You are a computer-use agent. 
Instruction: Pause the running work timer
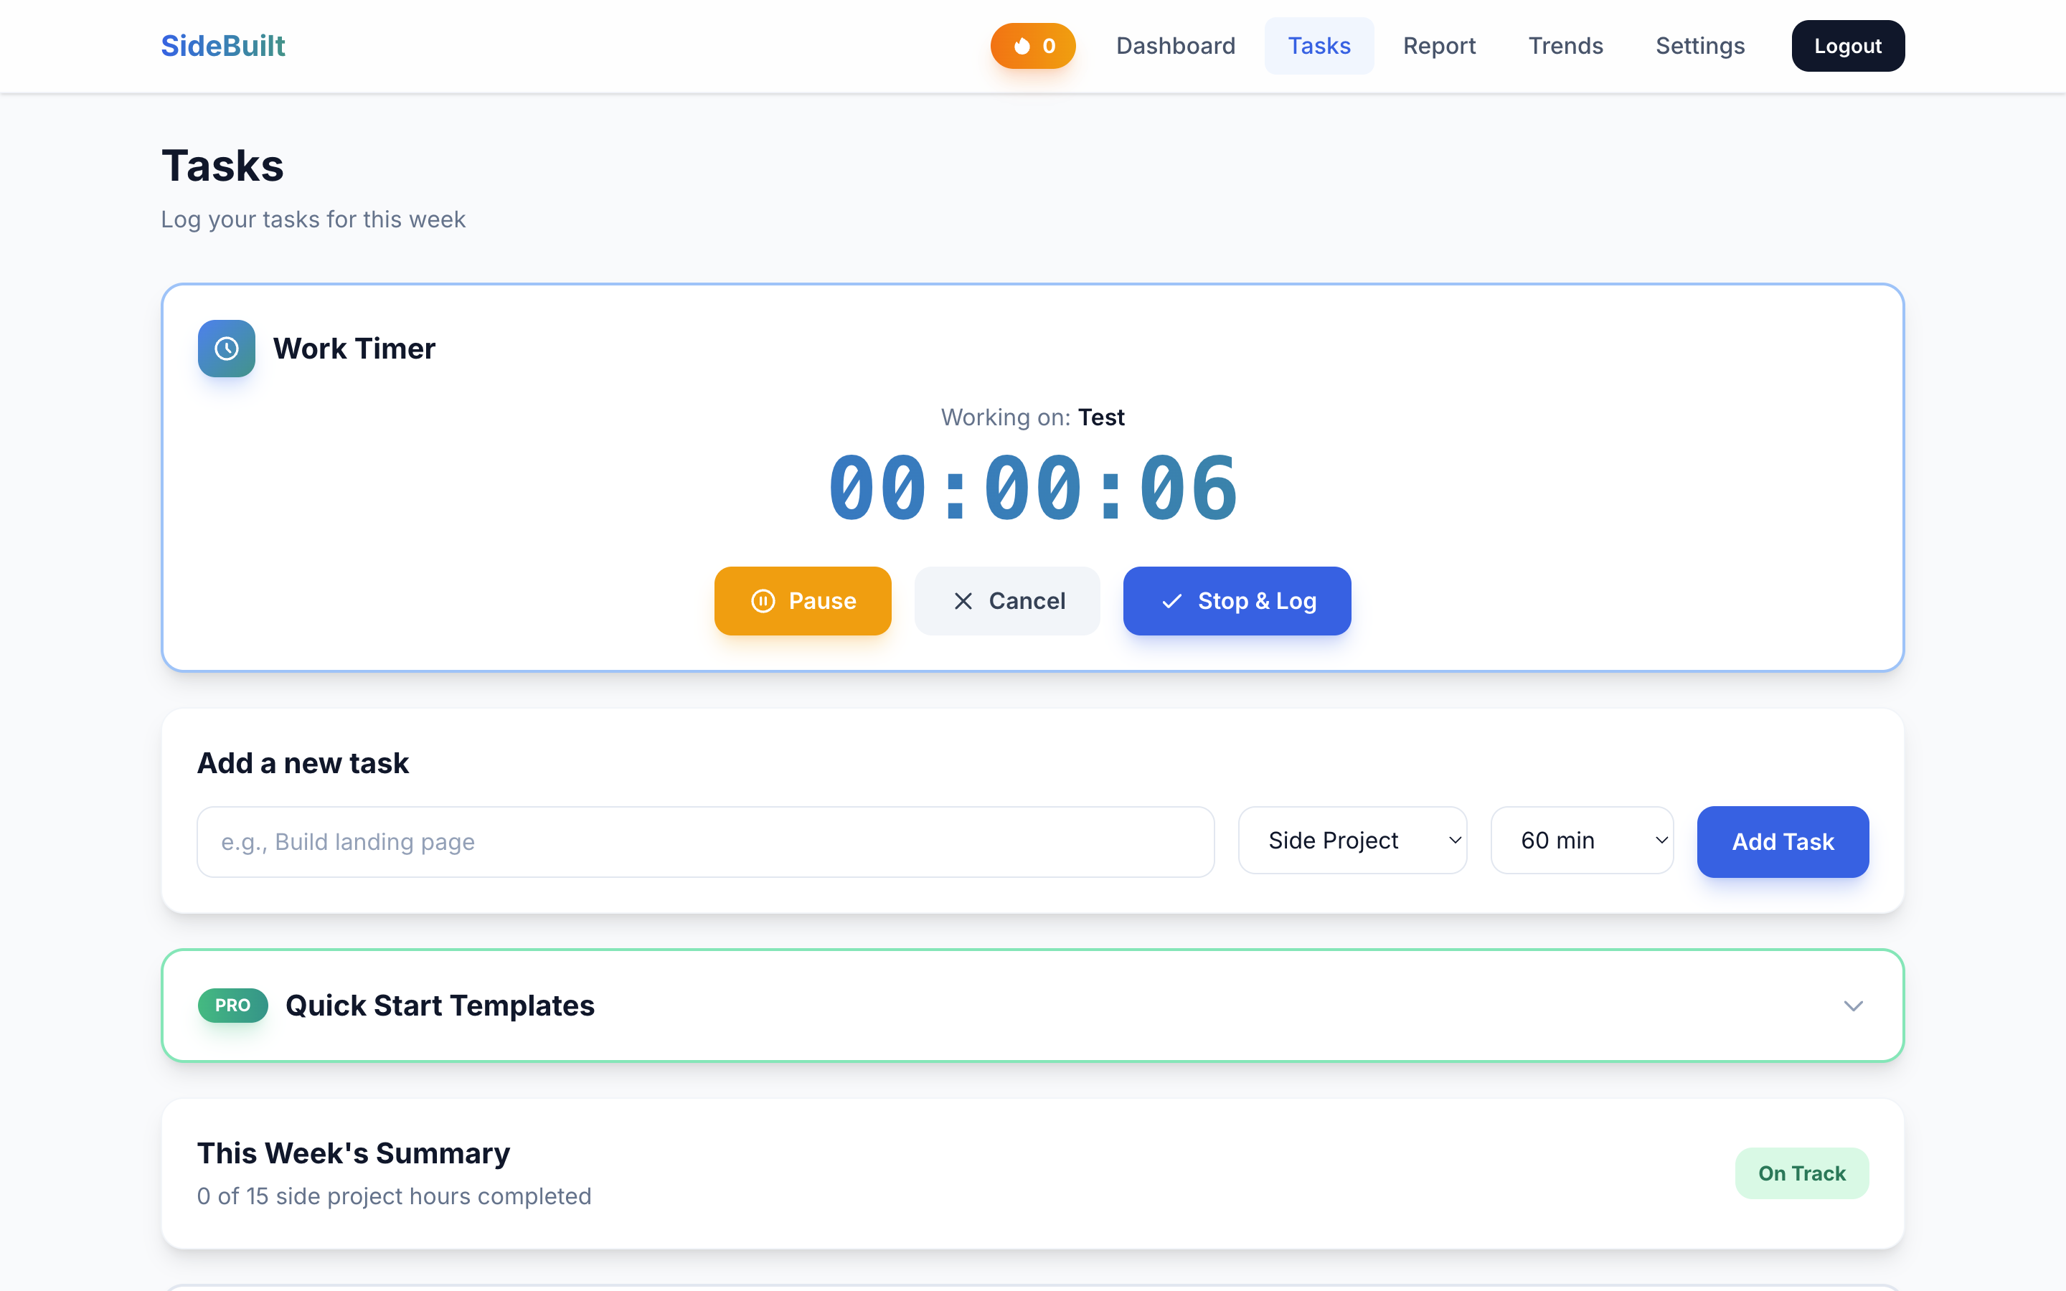pos(803,601)
